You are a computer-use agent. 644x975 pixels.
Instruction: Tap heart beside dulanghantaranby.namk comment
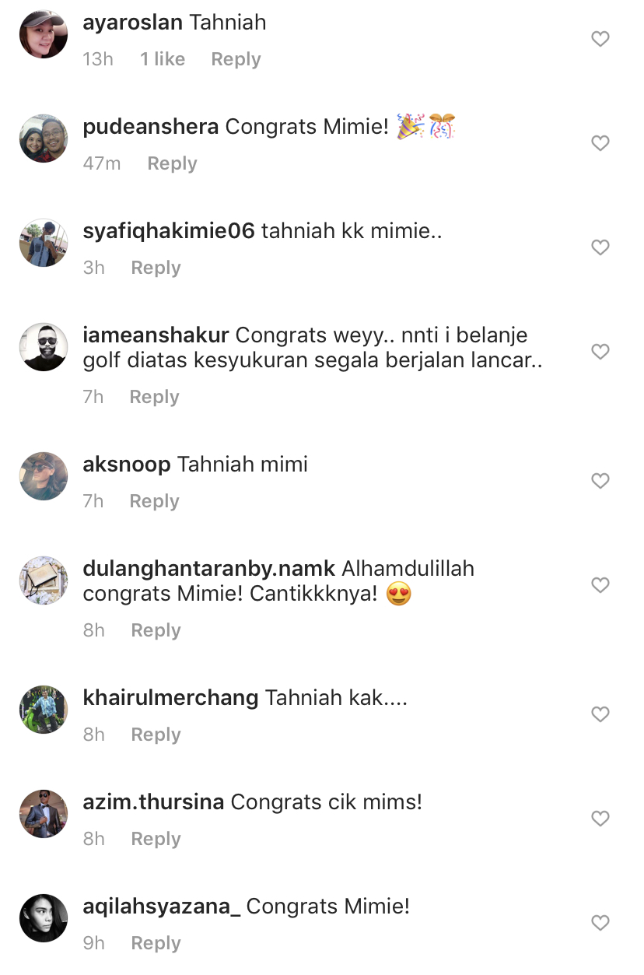click(600, 585)
